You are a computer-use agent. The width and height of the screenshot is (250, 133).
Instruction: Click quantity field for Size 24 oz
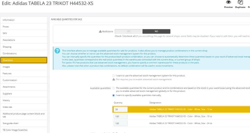coord(120,123)
